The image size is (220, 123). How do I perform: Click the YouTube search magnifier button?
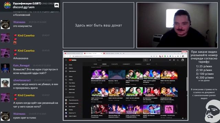pos(145,60)
